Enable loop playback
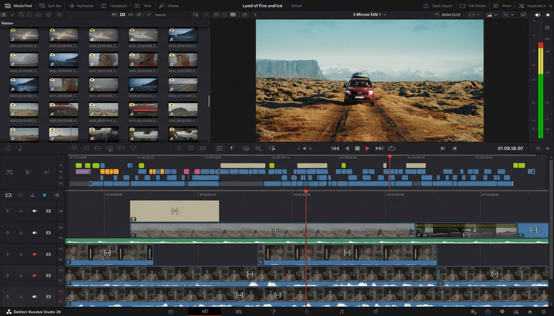The width and height of the screenshot is (554, 316). click(x=392, y=148)
